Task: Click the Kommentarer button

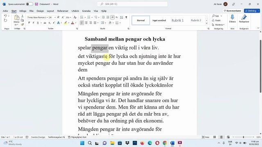Action: pyautogui.click(x=233, y=11)
